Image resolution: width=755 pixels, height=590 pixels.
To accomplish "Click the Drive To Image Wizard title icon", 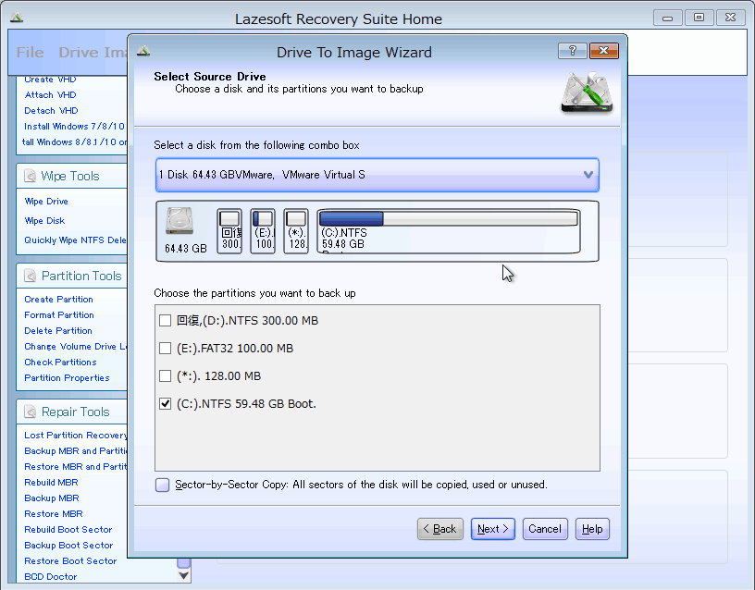I will [143, 51].
